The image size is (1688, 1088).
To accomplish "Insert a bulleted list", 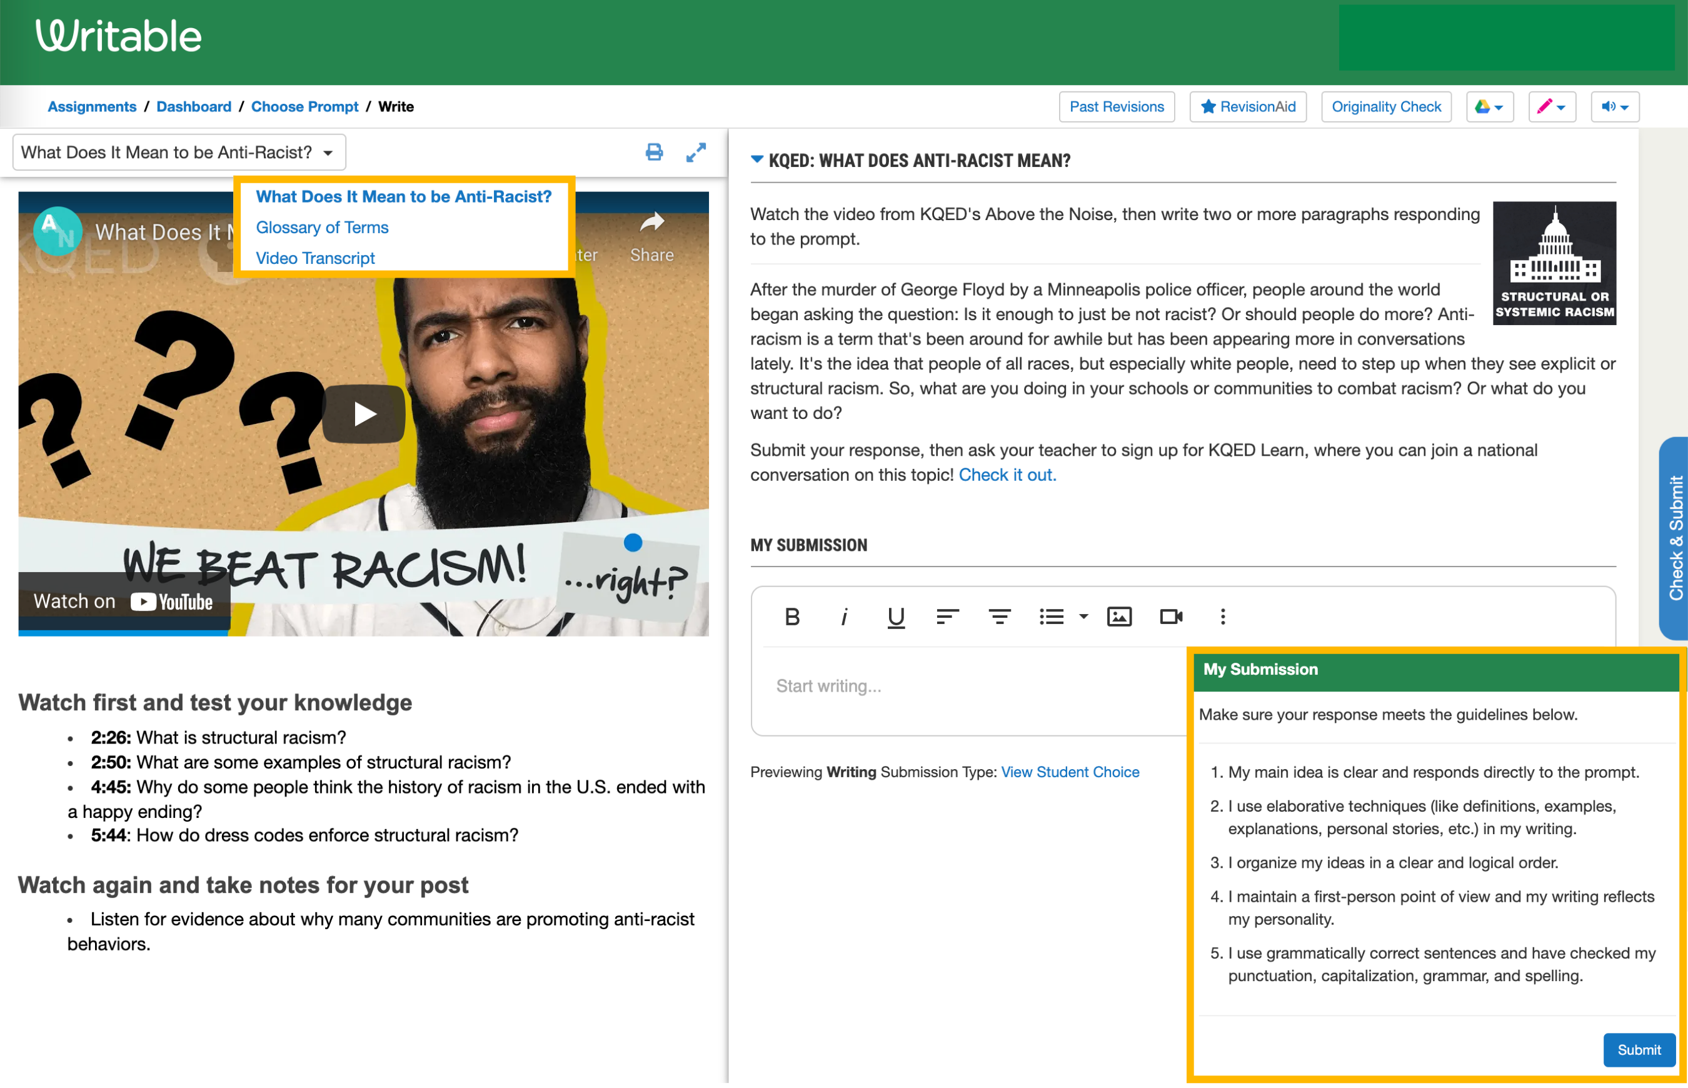I will (x=1051, y=618).
